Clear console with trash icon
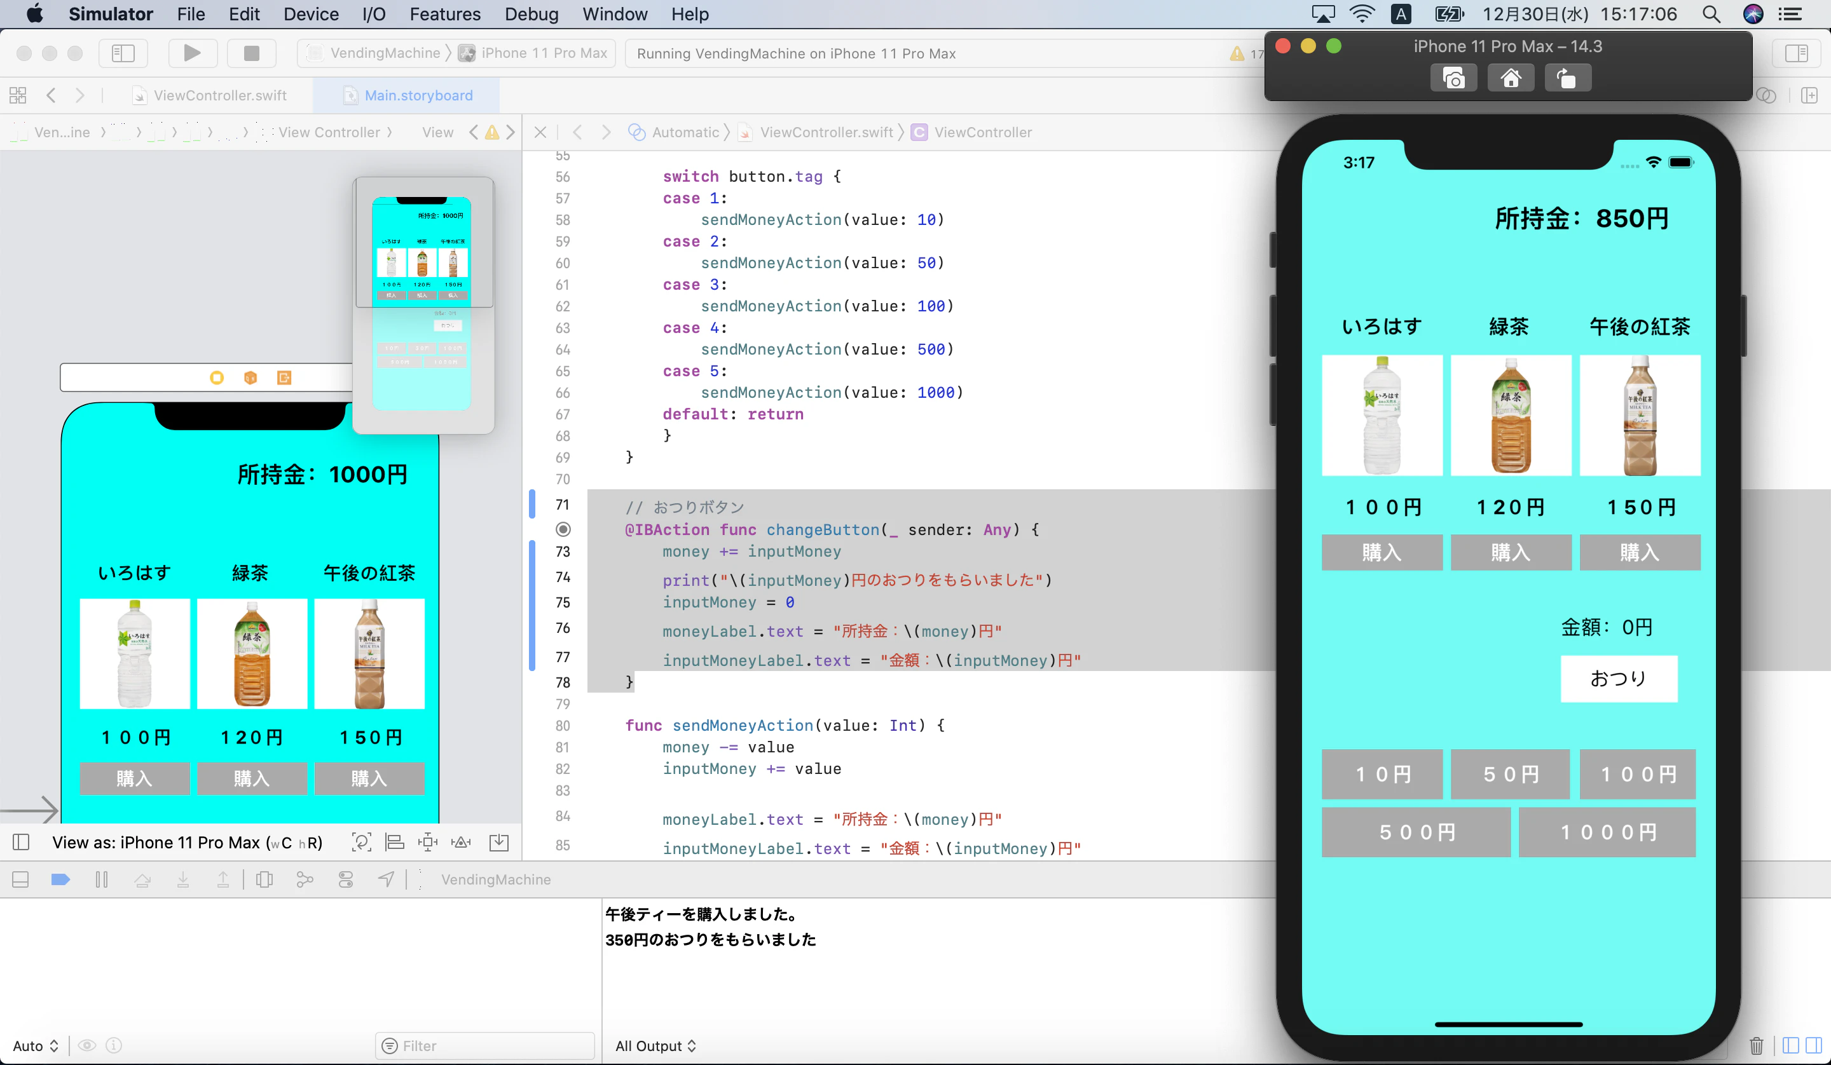 [1756, 1045]
